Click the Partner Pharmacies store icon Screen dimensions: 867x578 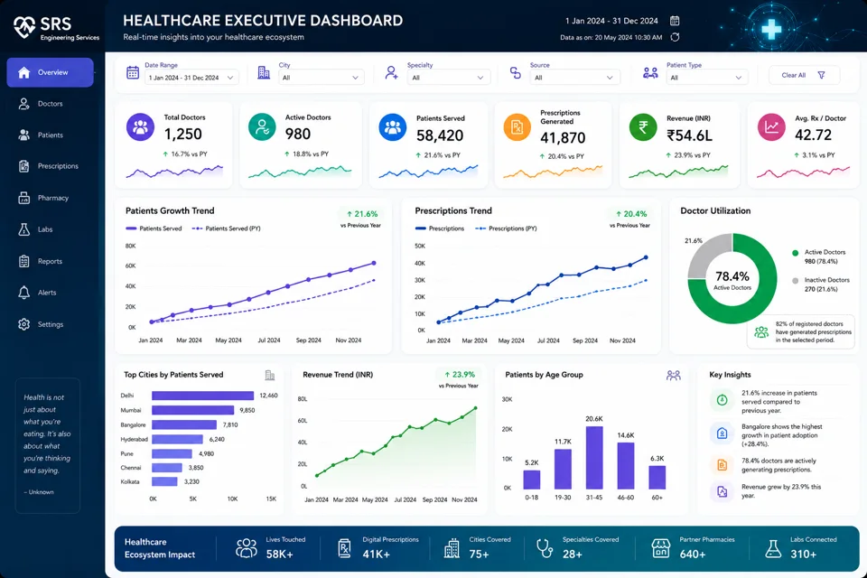(x=661, y=548)
